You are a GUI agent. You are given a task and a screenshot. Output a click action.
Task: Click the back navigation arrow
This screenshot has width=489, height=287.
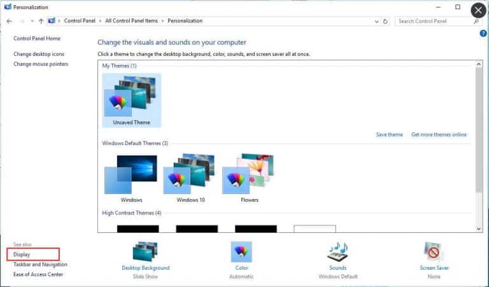tap(9, 21)
